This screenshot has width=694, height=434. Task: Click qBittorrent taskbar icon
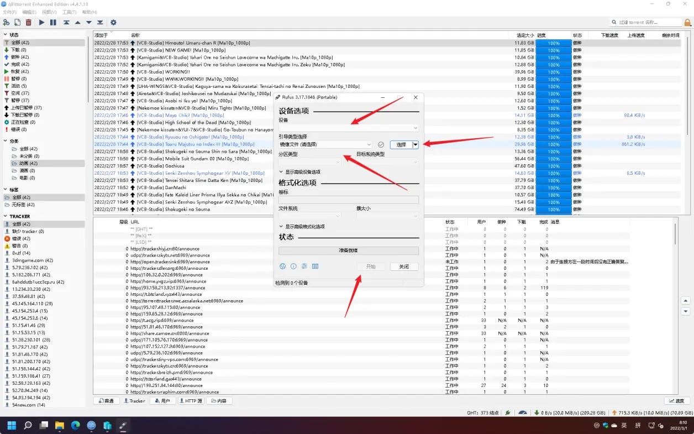click(92, 425)
